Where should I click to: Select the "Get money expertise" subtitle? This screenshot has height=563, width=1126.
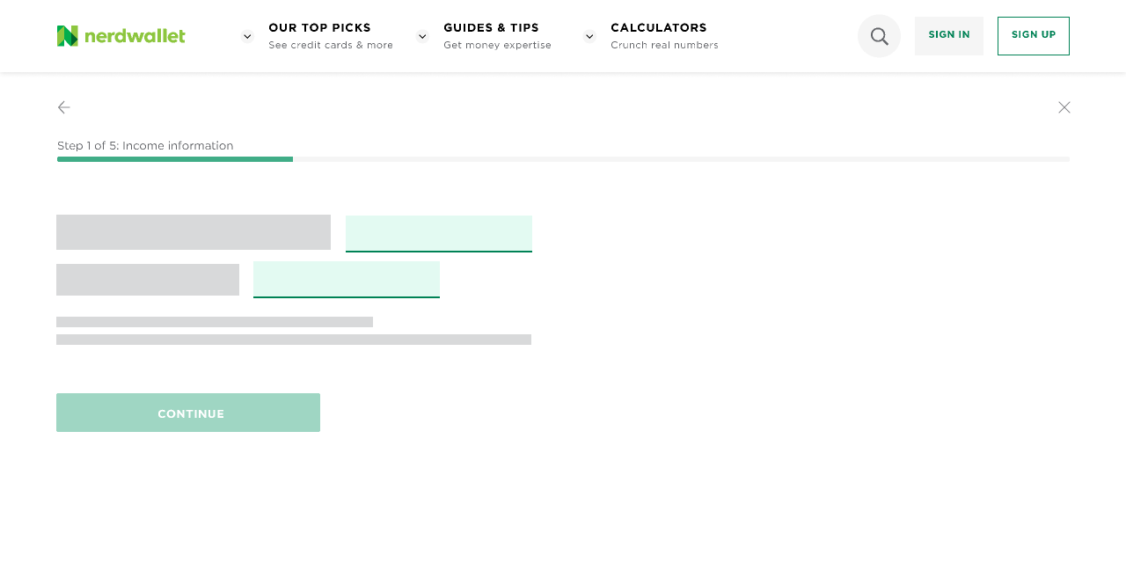(x=497, y=45)
